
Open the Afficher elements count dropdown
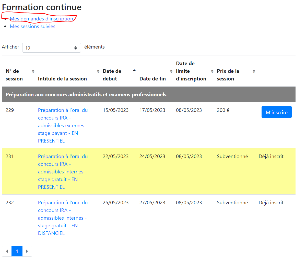(x=52, y=48)
